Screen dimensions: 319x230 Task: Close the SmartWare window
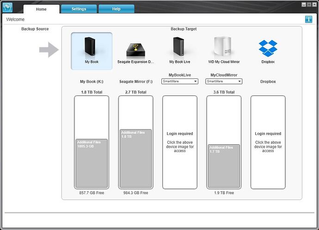coord(314,5)
